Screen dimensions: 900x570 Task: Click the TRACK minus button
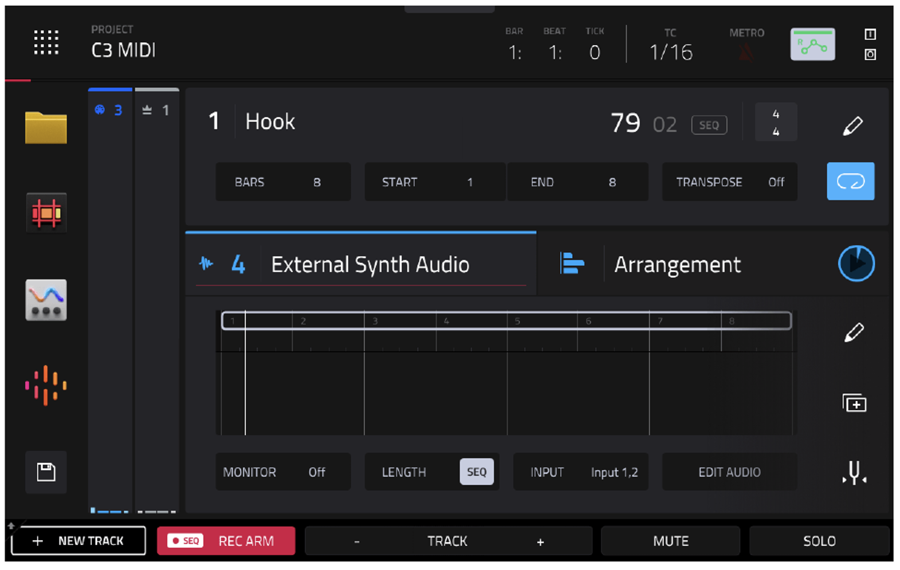tap(357, 541)
